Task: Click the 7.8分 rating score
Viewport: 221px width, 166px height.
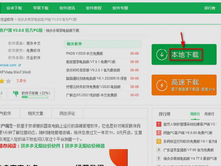Action: click(21, 81)
